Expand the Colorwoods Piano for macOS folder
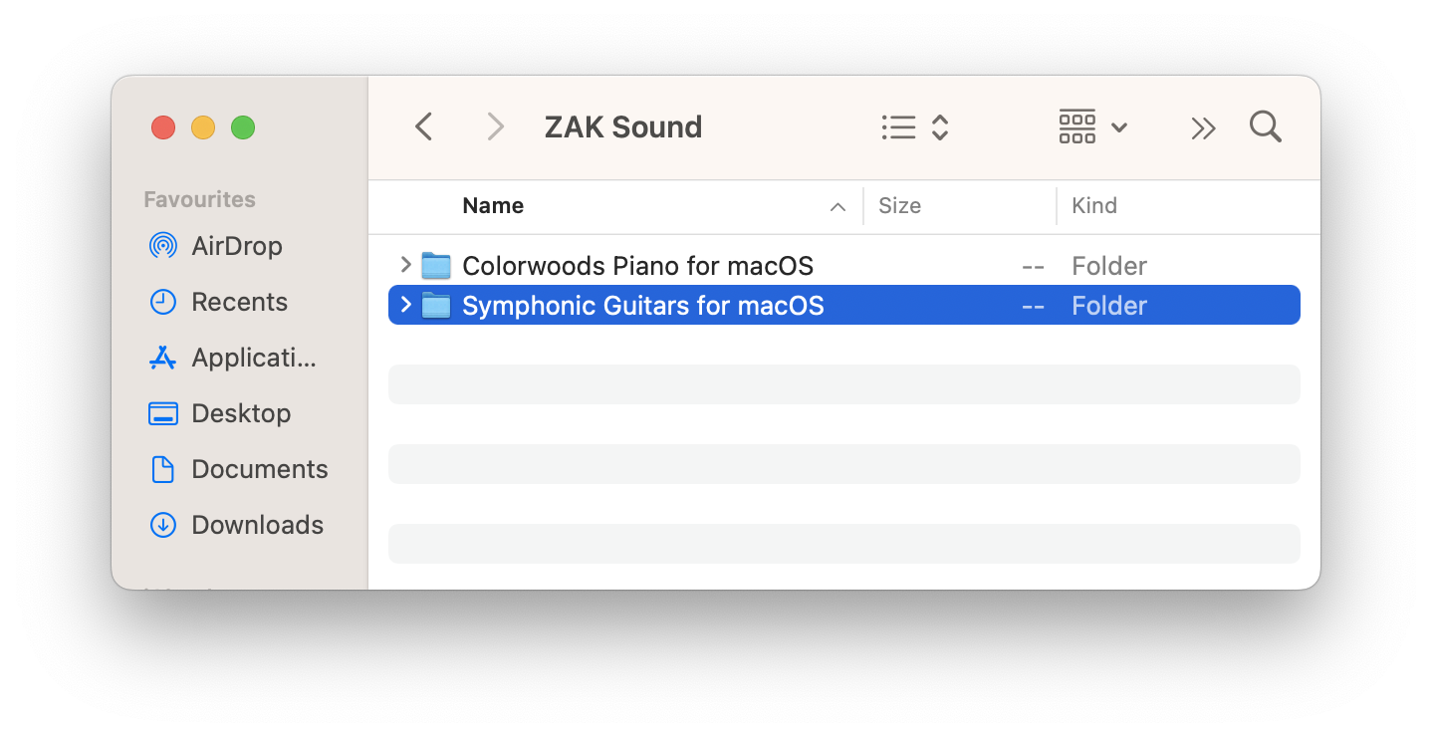Viewport: 1432px width, 737px height. [x=405, y=265]
